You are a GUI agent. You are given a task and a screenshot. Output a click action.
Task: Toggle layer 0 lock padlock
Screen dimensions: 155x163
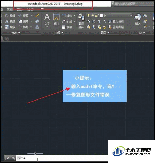97,16
